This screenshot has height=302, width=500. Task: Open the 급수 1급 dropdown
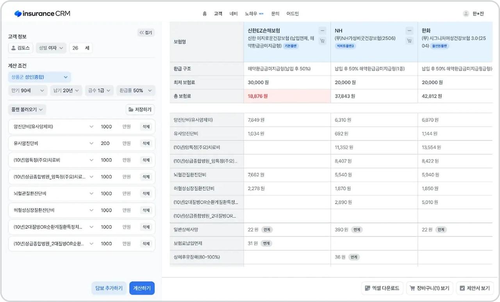point(99,91)
